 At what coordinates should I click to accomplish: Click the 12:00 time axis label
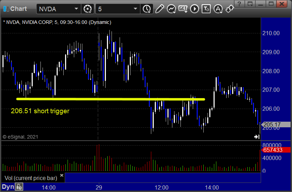[x=161, y=187]
